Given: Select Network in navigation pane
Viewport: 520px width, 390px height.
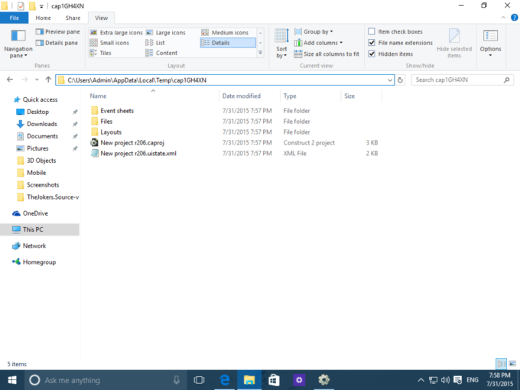Looking at the screenshot, I should point(34,245).
